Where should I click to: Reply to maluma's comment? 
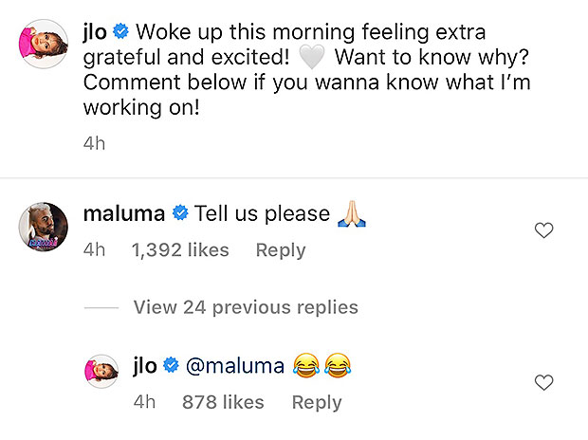coord(281,250)
